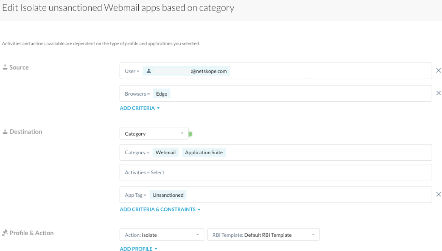Open the Add Criteria menu under Source
Image resolution: width=442 pixels, height=251 pixels.
tap(140, 108)
